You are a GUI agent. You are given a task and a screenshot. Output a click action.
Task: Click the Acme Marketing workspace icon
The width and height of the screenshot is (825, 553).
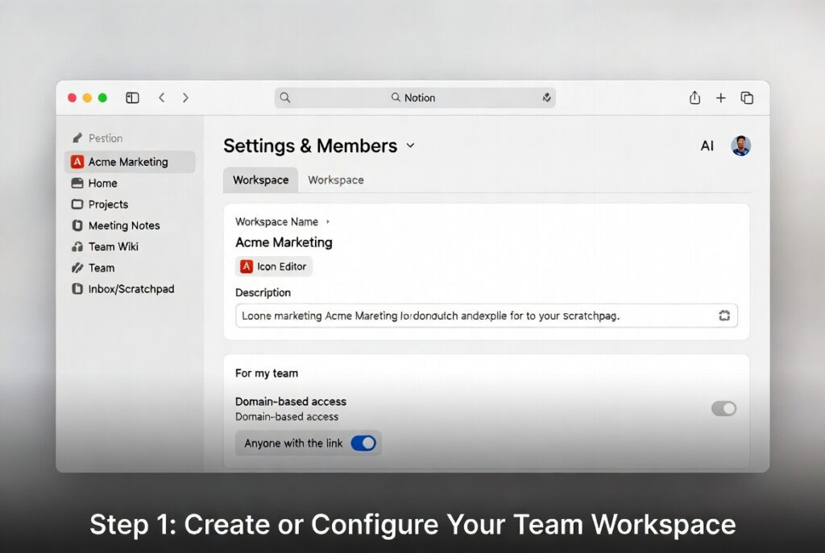pyautogui.click(x=77, y=162)
